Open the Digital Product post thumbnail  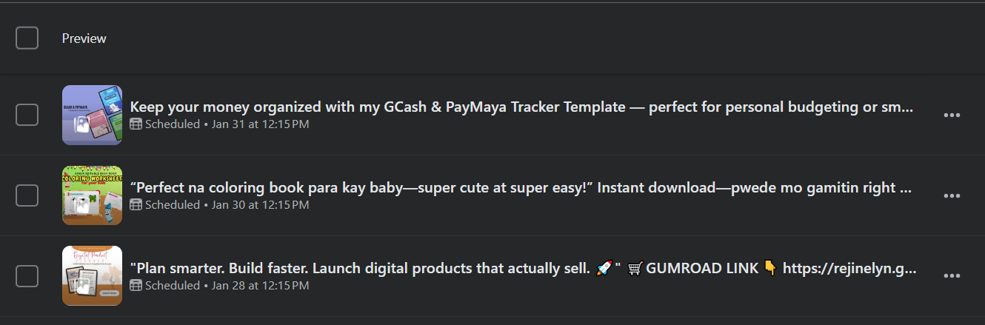(x=92, y=276)
